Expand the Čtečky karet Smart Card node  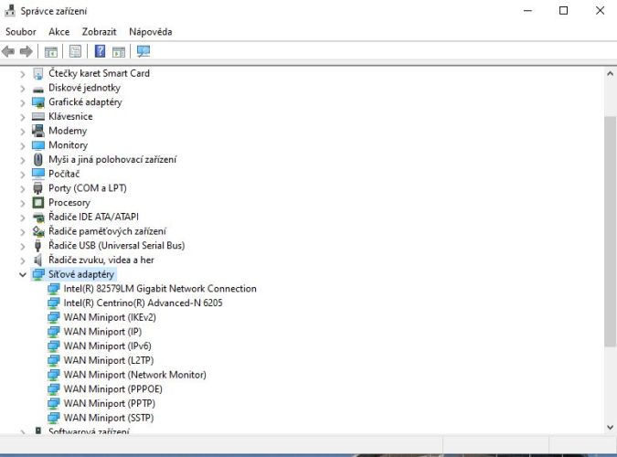click(23, 74)
